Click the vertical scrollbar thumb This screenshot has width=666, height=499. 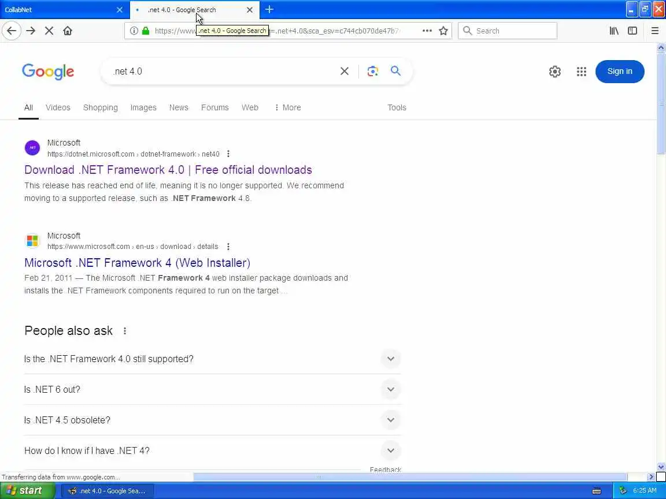(661, 104)
